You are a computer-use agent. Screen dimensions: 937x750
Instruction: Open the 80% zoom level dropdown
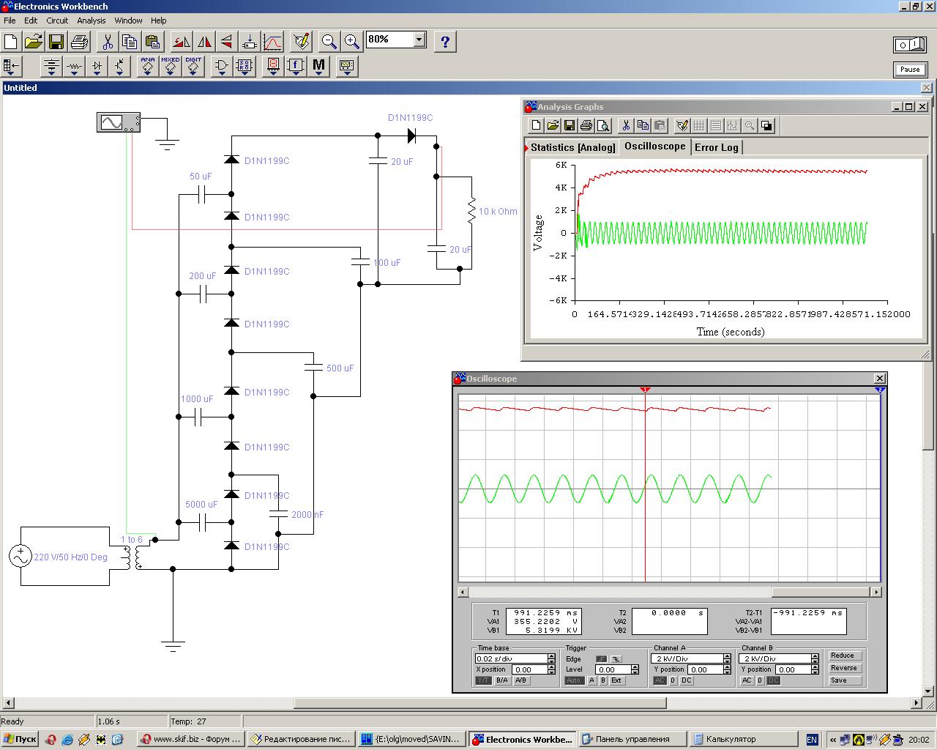(419, 40)
